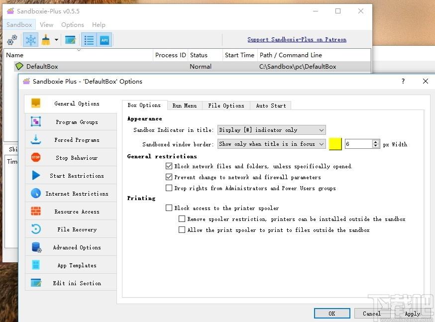Viewport: 435px width, 322px height.
Task: Decrease border width with the down arrow
Action: [x=376, y=146]
